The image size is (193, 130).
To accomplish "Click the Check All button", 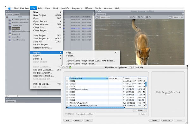I will click(x=140, y=111).
